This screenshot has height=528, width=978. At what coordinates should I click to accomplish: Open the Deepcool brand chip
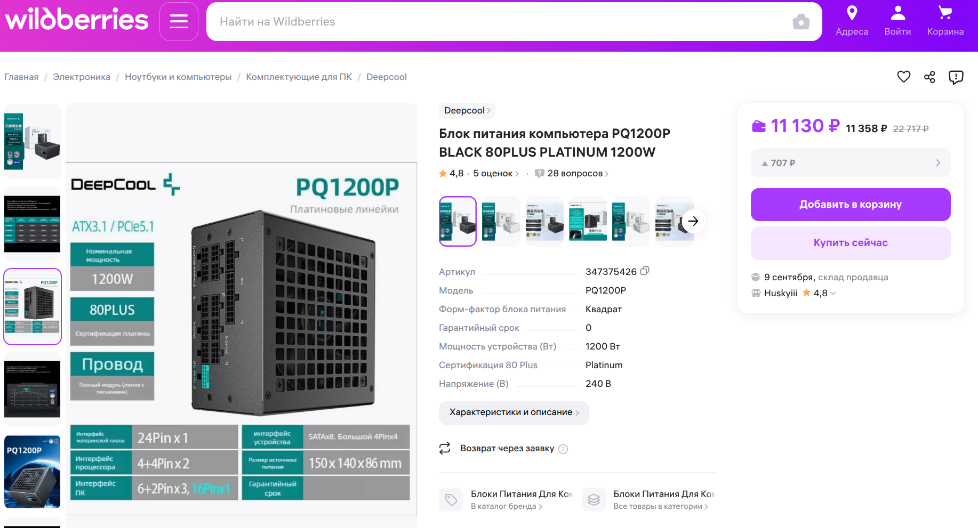467,110
